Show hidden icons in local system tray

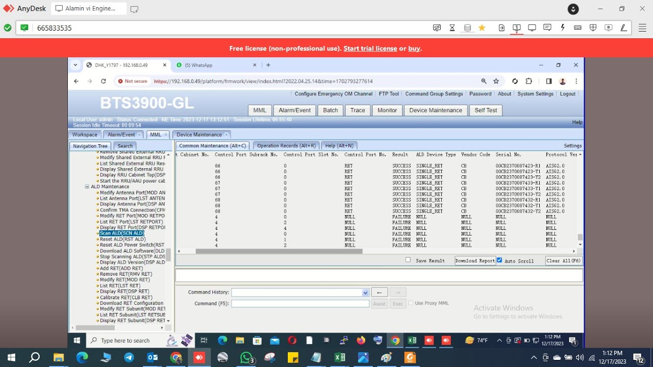[534, 358]
